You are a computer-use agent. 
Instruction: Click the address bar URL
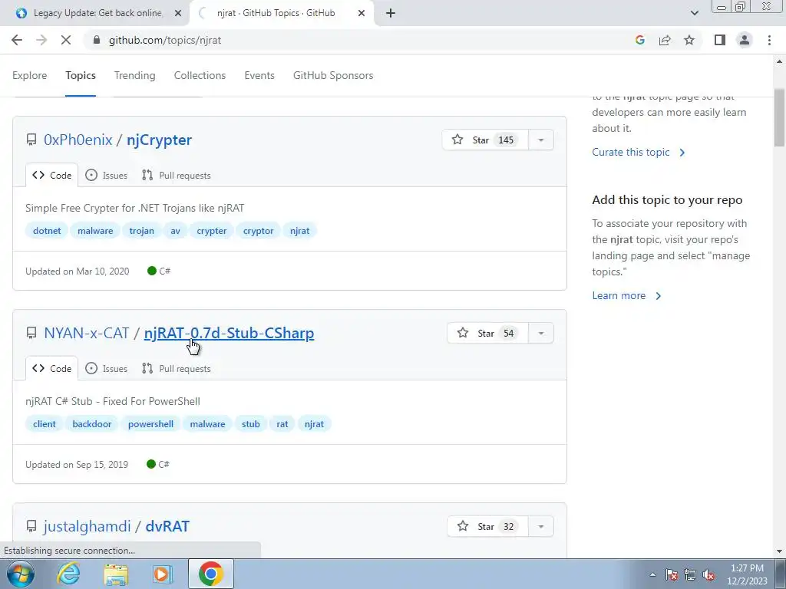(x=165, y=40)
